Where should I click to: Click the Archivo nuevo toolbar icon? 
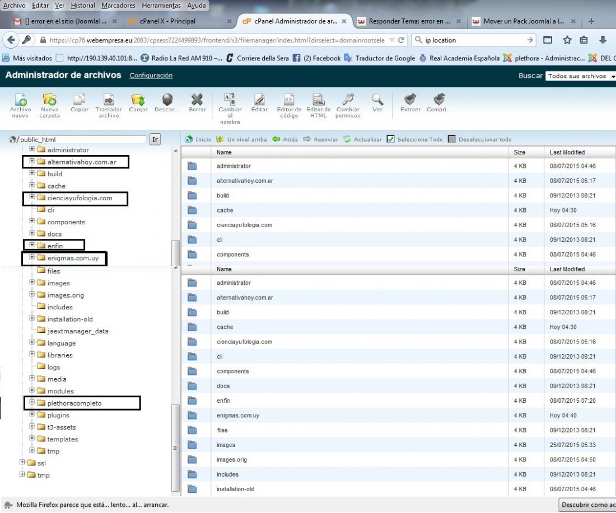[x=20, y=105]
